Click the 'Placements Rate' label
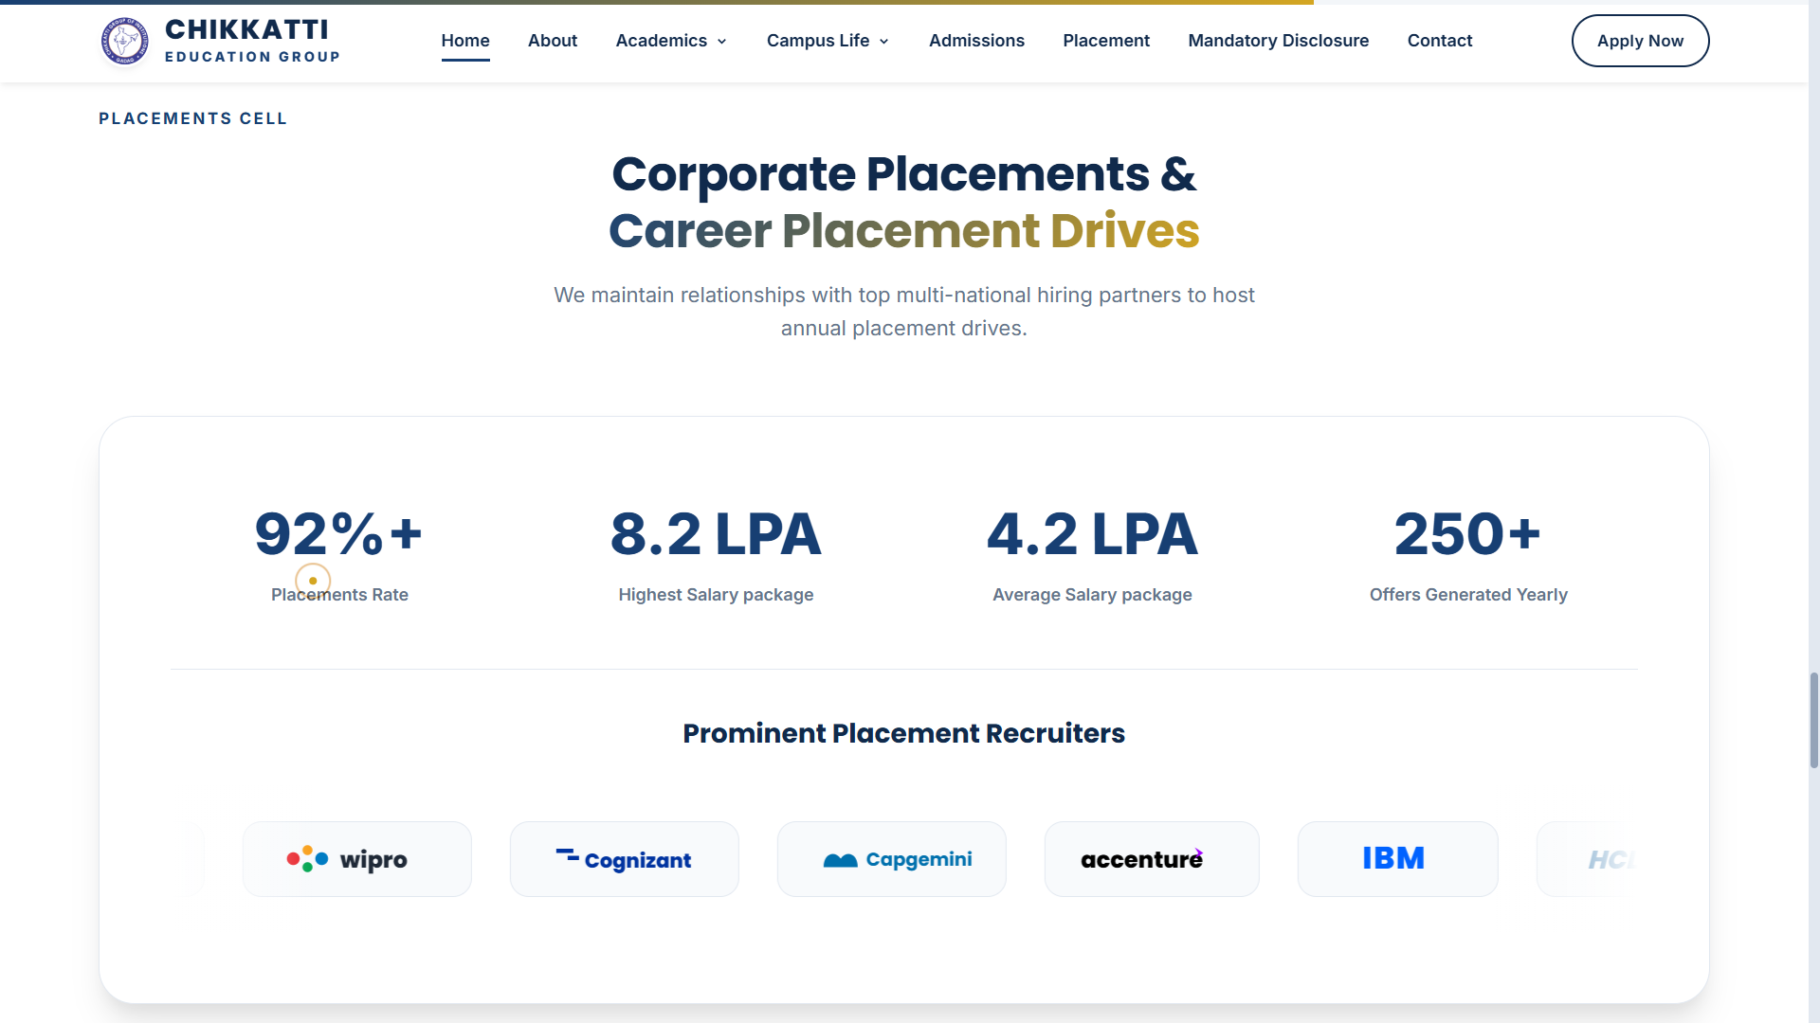The image size is (1820, 1023). [339, 595]
